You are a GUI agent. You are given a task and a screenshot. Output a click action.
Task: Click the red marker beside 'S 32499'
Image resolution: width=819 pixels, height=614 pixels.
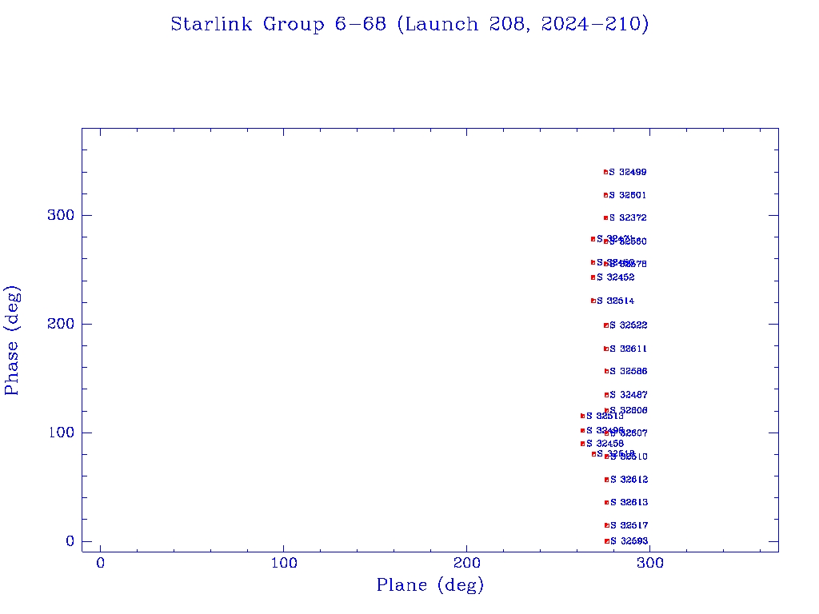point(606,172)
